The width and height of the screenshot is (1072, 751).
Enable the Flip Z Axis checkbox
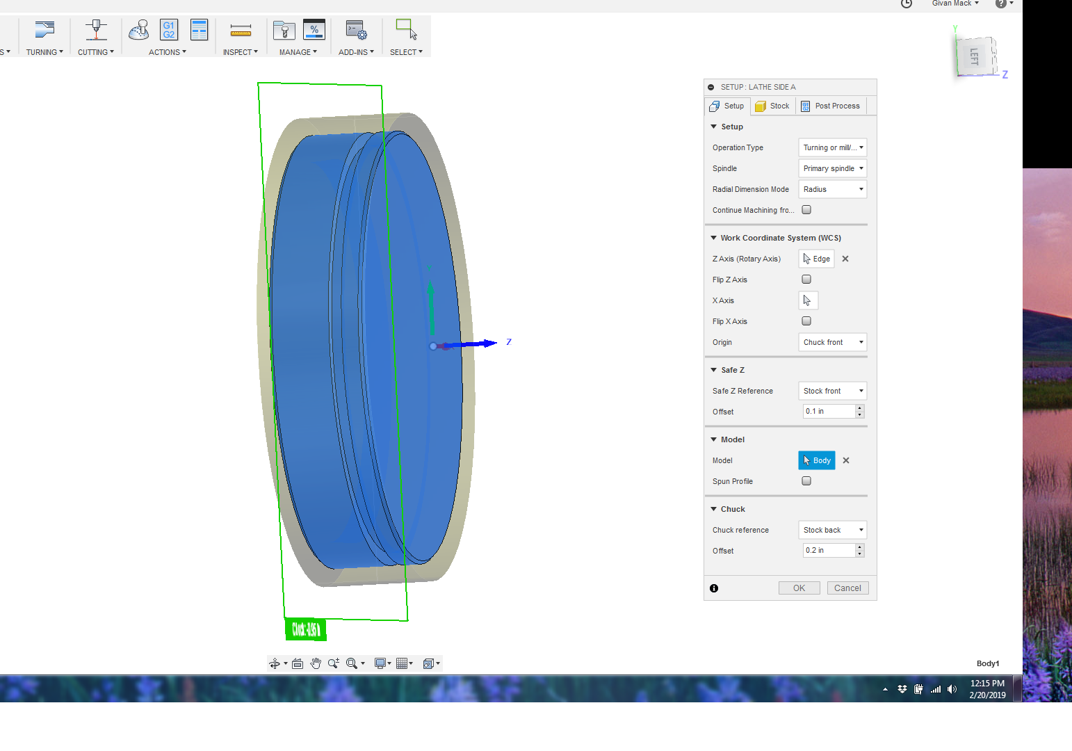pos(806,279)
